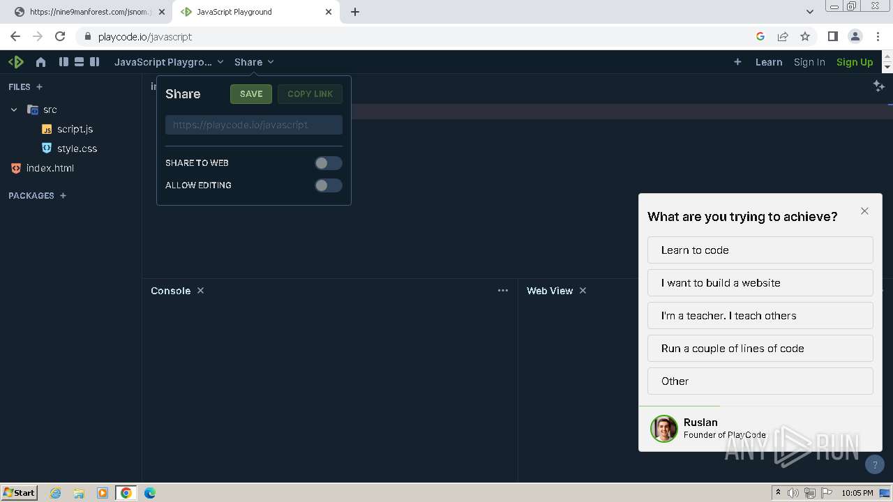The height and width of the screenshot is (502, 893).
Task: Click the volume icon in system tray
Action: [x=793, y=493]
